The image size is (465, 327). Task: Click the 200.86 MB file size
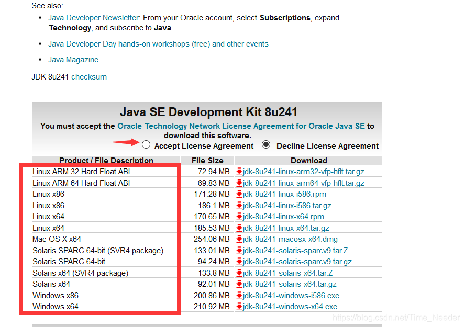point(212,295)
